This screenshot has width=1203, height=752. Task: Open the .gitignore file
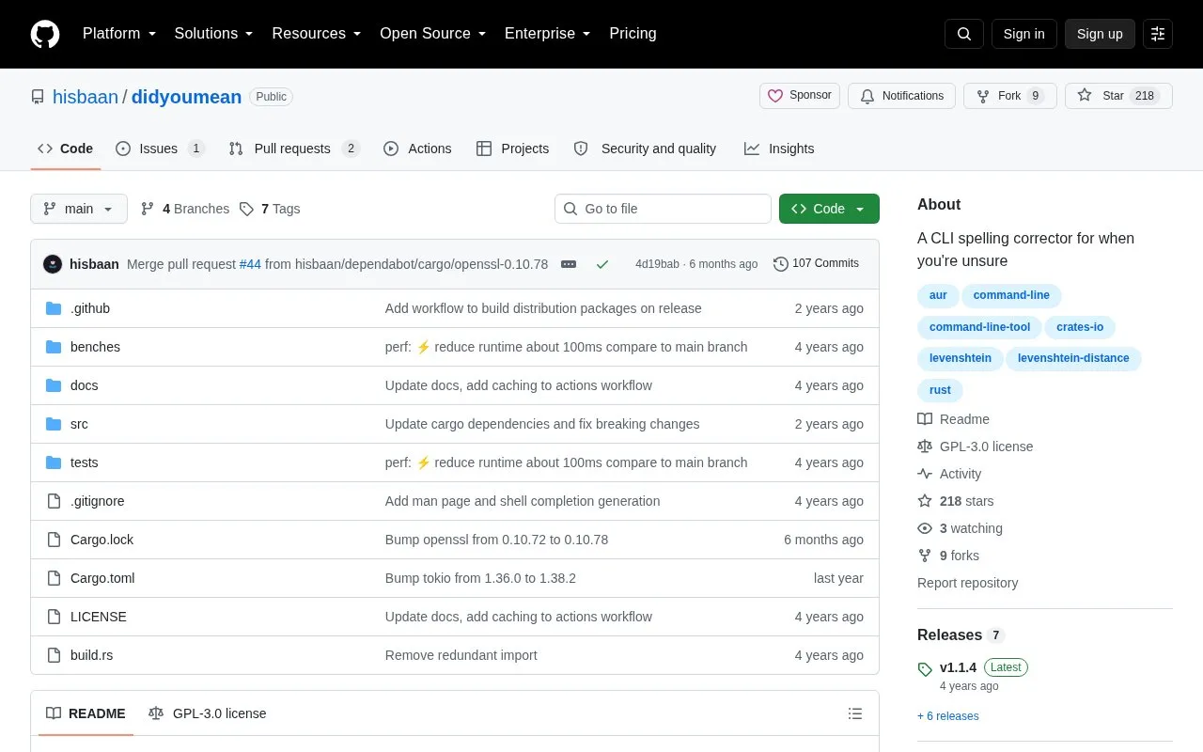pyautogui.click(x=98, y=501)
